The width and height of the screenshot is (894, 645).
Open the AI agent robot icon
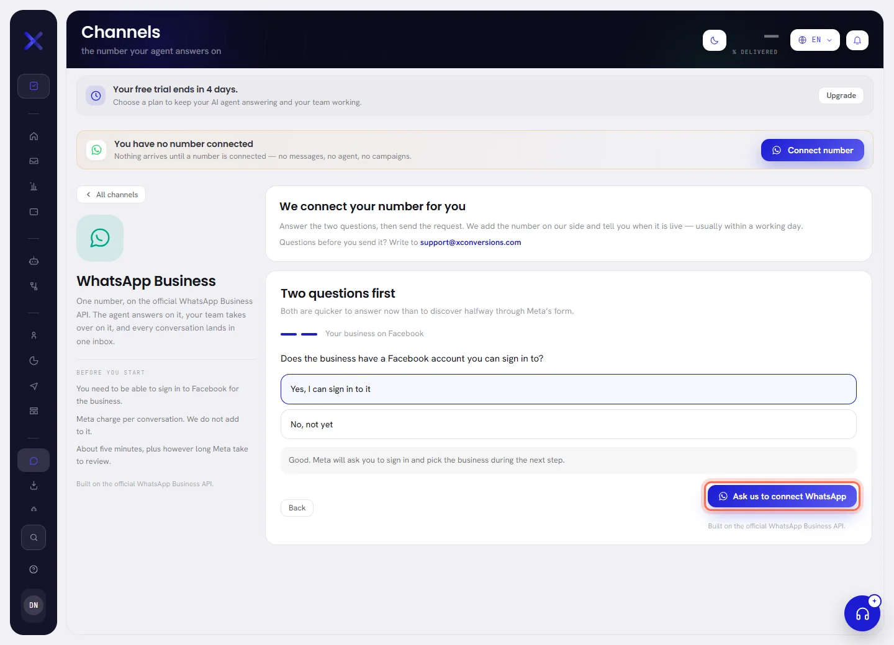click(34, 261)
